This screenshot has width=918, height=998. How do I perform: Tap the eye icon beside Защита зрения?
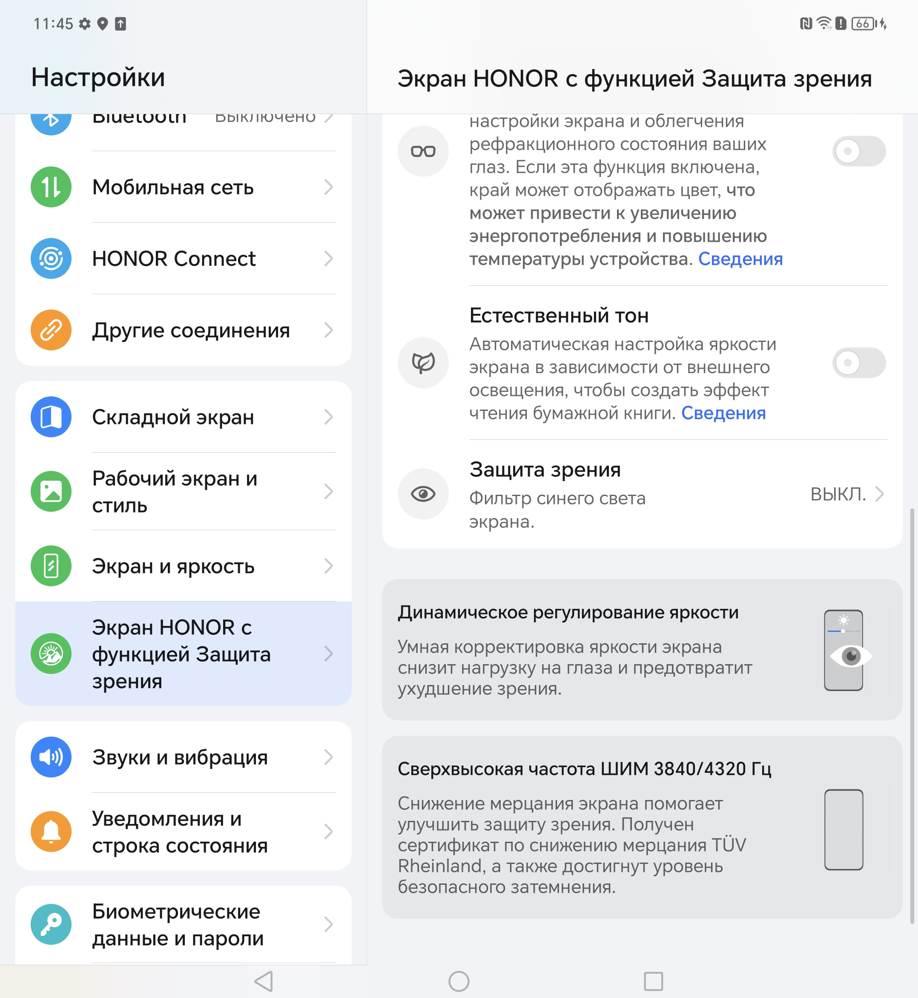tap(423, 494)
